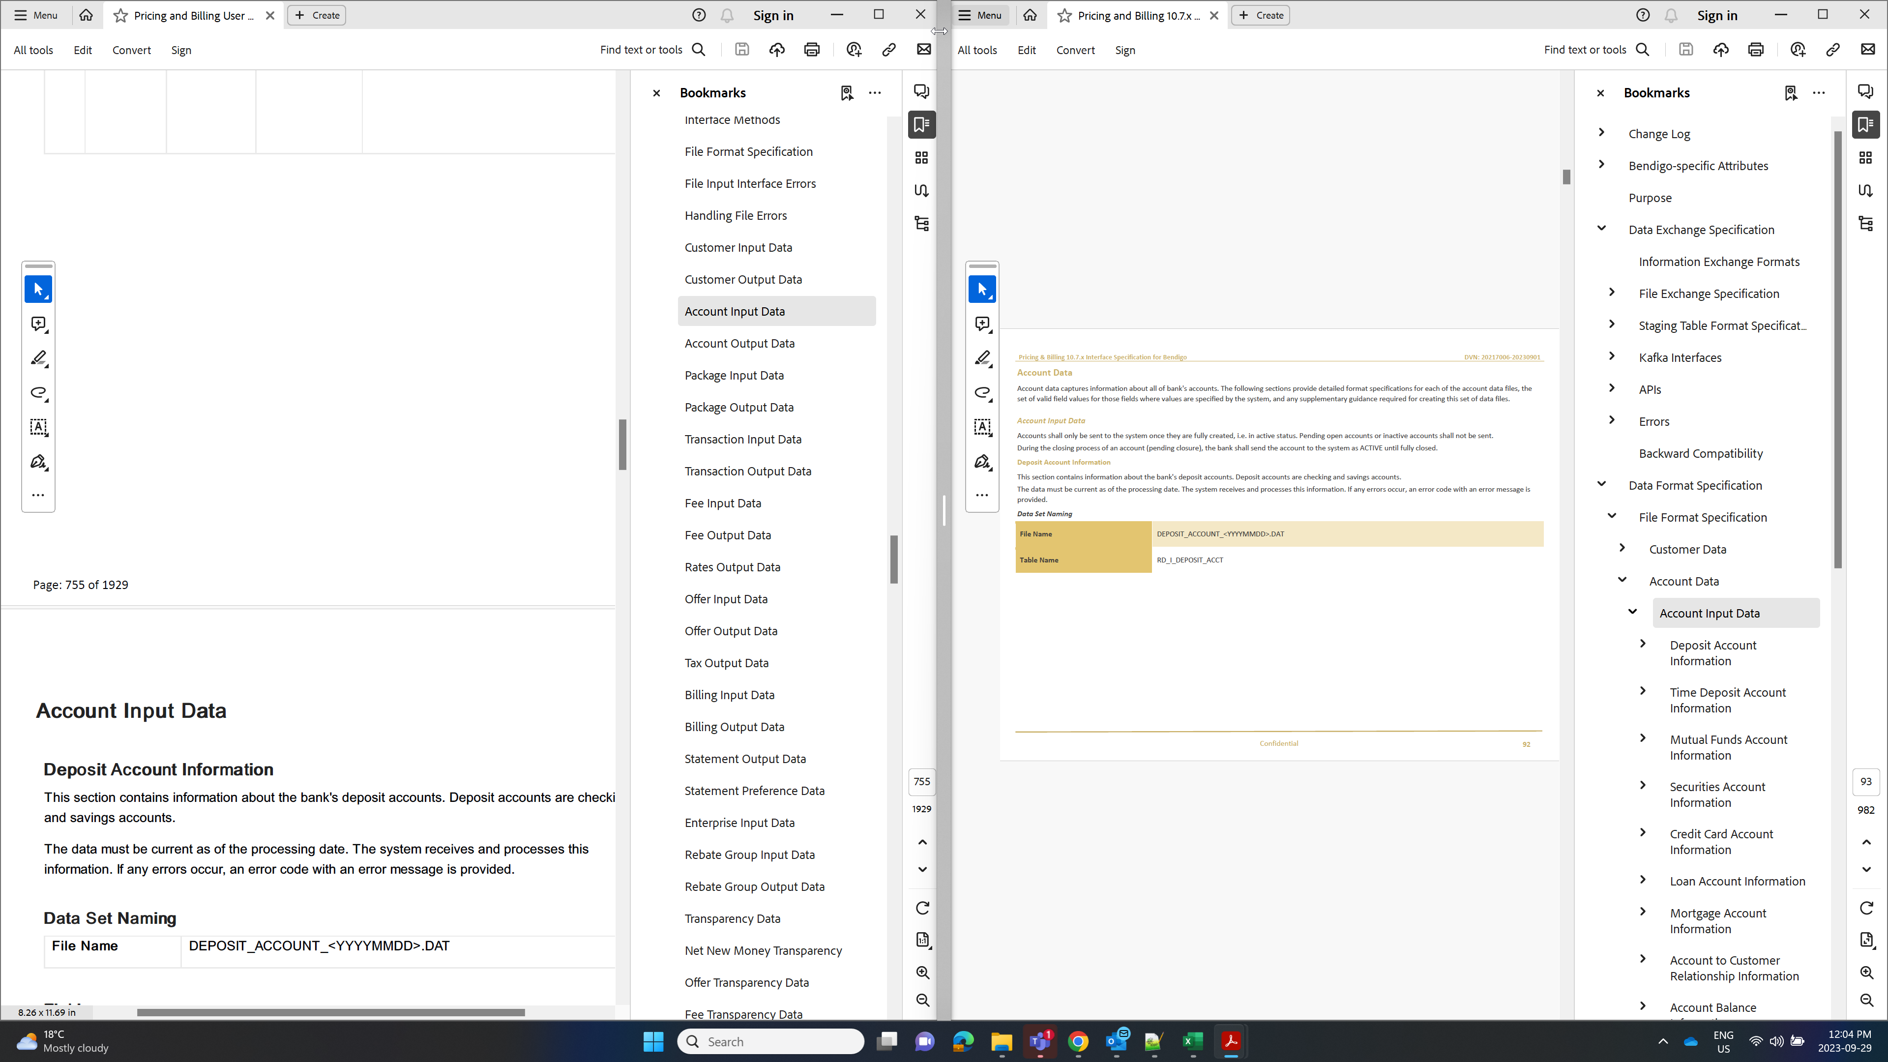Click the Create button in right window
Screen dimensions: 1888x1062
click(1260, 15)
